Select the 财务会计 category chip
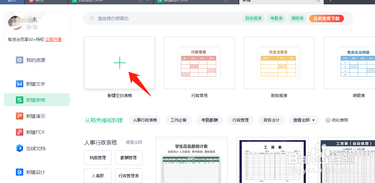 [272, 120]
